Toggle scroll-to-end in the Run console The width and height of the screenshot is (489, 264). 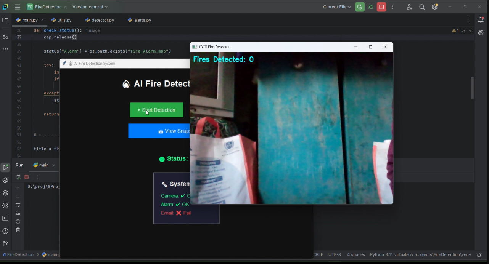point(18,213)
